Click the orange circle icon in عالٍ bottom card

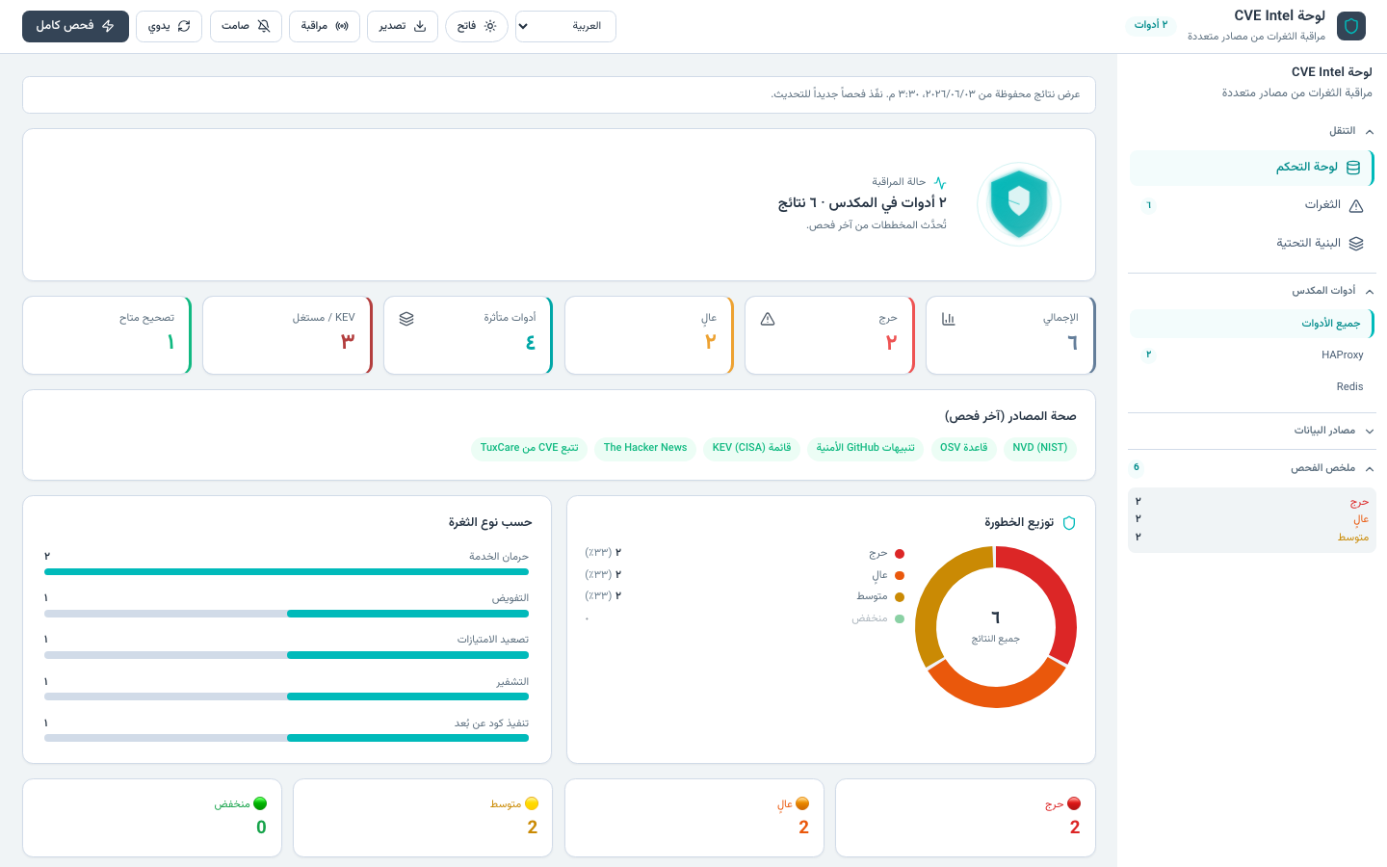point(802,803)
